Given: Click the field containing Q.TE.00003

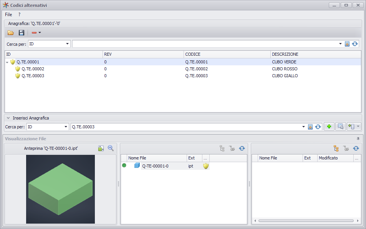Looking at the screenshot, I should click(x=186, y=127).
